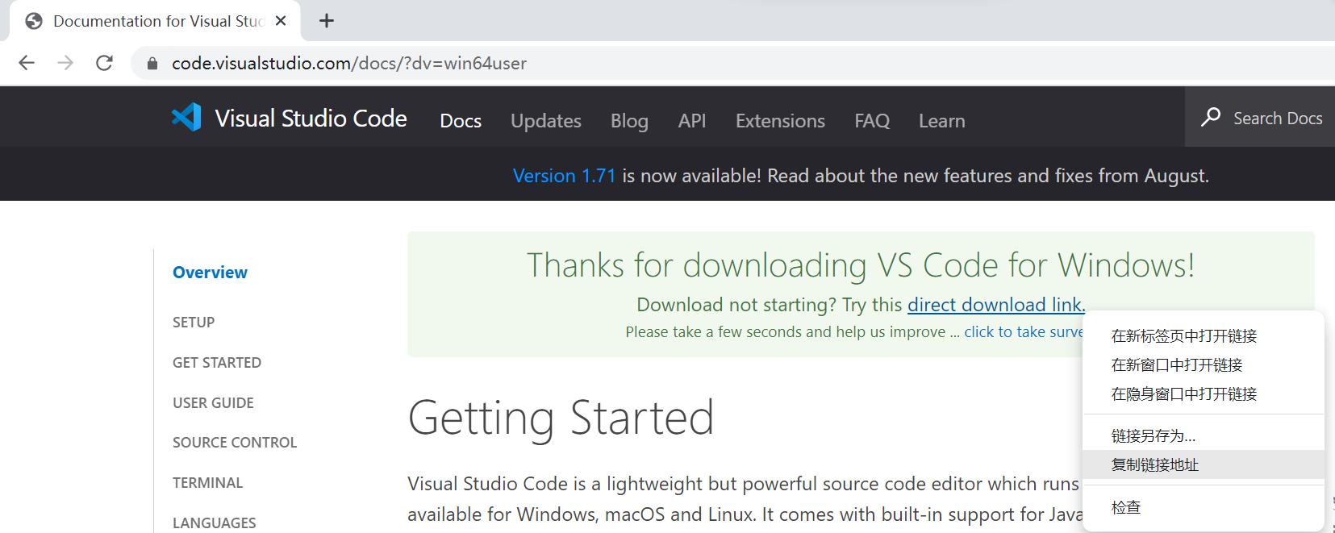Click the direct download link

pyautogui.click(x=995, y=305)
